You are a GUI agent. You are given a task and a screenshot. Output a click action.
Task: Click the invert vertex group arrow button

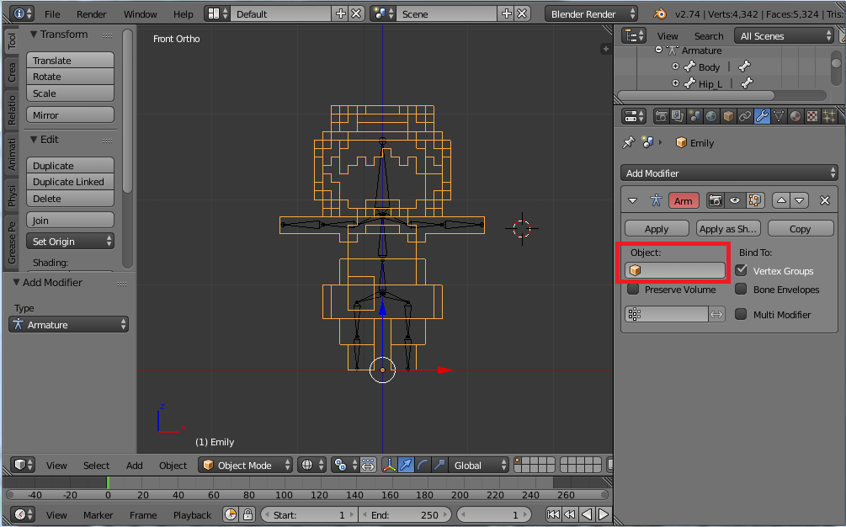tap(716, 314)
